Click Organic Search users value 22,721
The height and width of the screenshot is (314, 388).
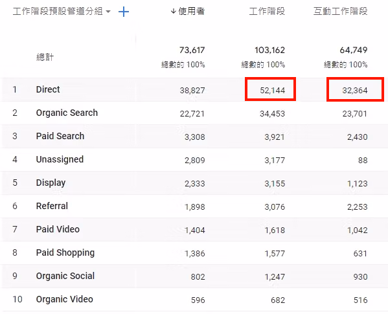pyautogui.click(x=192, y=114)
